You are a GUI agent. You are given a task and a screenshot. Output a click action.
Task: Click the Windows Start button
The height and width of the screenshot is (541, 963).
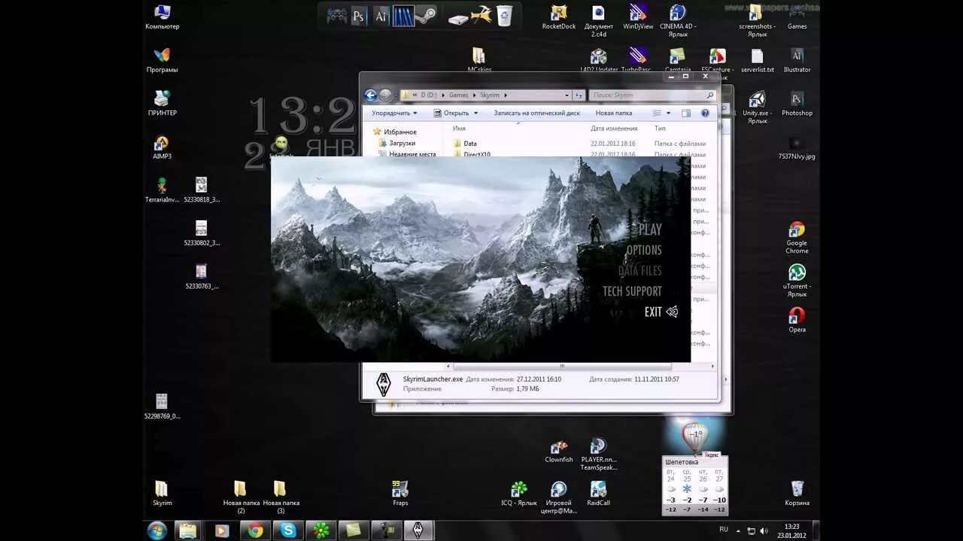[x=157, y=530]
